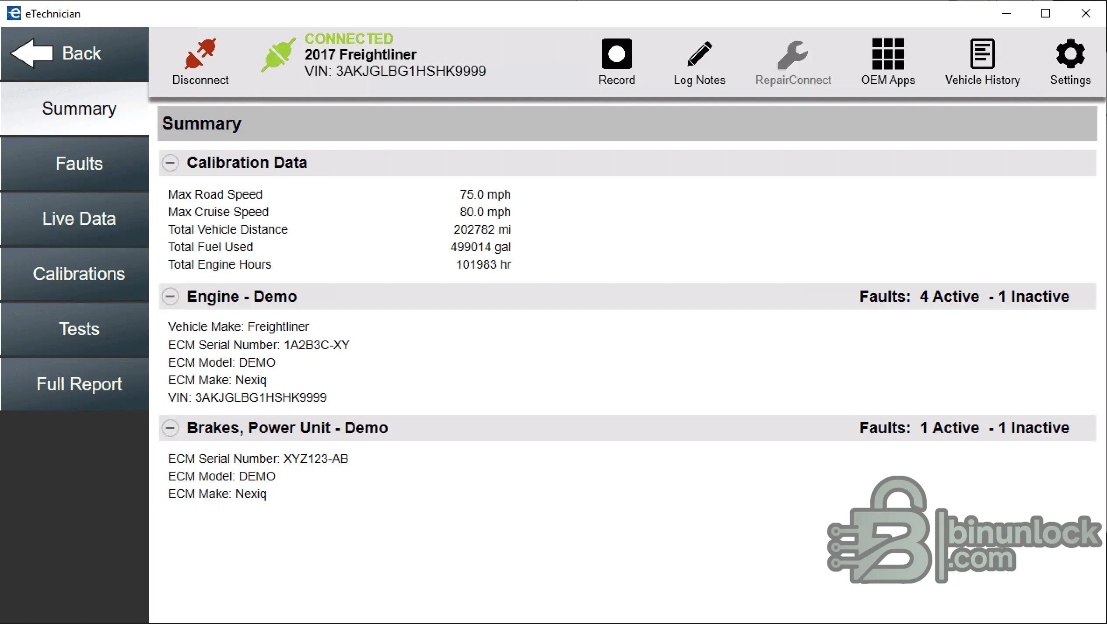The height and width of the screenshot is (624, 1107).
Task: Click the 'Disconnect' label text
Action: pyautogui.click(x=200, y=80)
